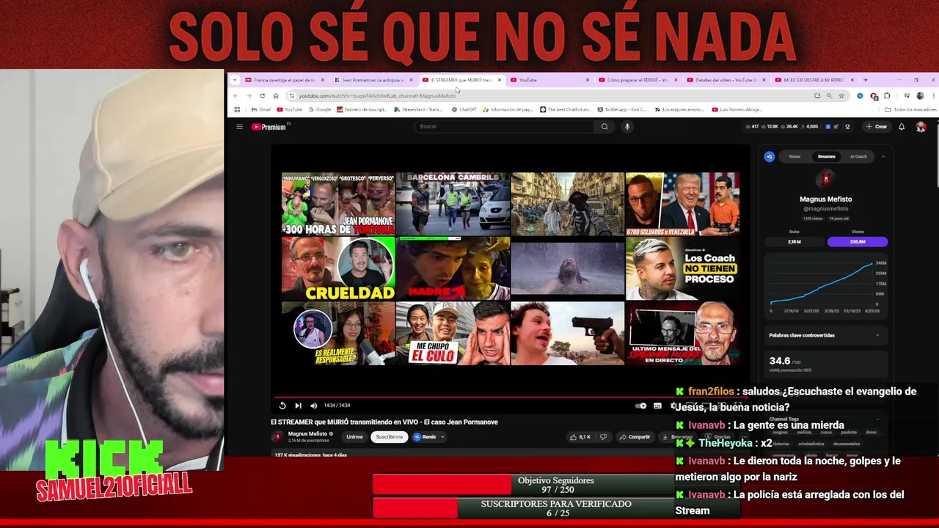939x528 pixels.
Task: Open YouTube notifications bell
Action: [x=902, y=127]
